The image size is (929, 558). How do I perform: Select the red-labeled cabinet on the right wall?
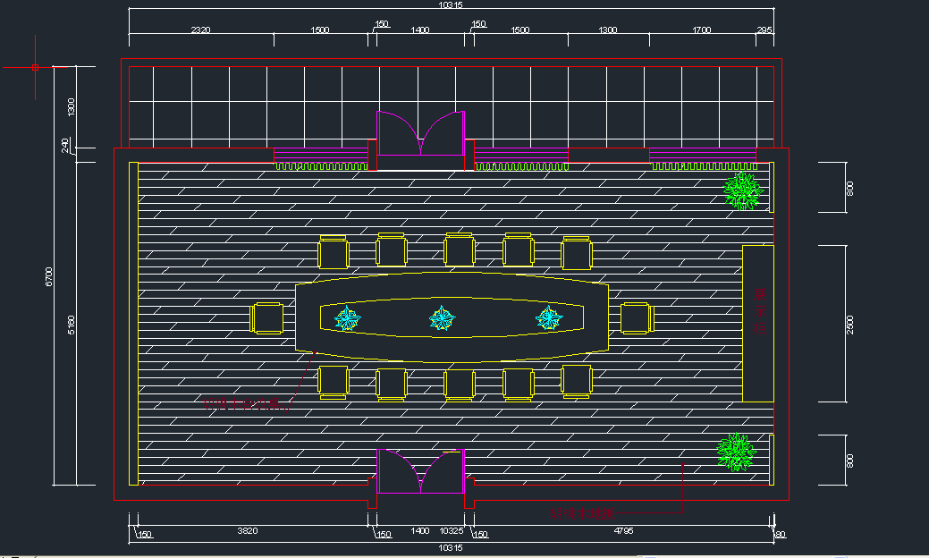758,323
